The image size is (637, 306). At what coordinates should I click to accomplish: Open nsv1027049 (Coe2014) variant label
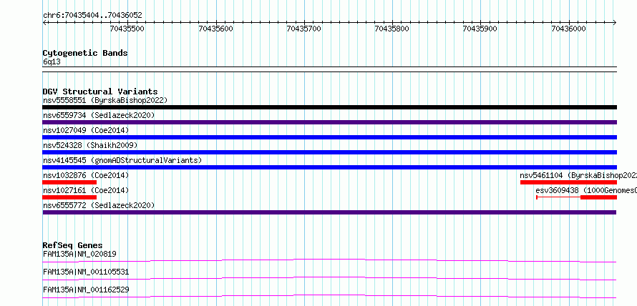(x=86, y=130)
